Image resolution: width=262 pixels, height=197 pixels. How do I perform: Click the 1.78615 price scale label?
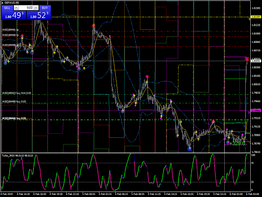click(256, 152)
